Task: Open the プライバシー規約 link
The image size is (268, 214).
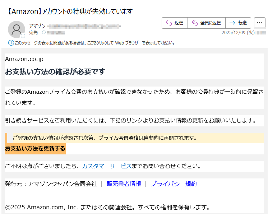Action: tap(174, 184)
